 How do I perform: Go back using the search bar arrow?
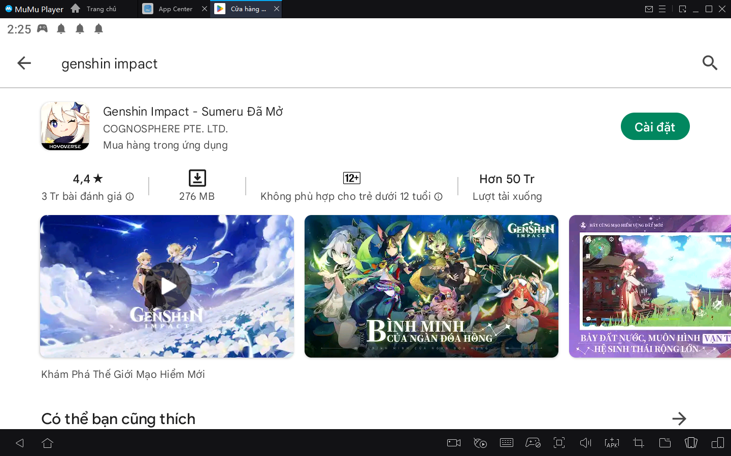(24, 63)
